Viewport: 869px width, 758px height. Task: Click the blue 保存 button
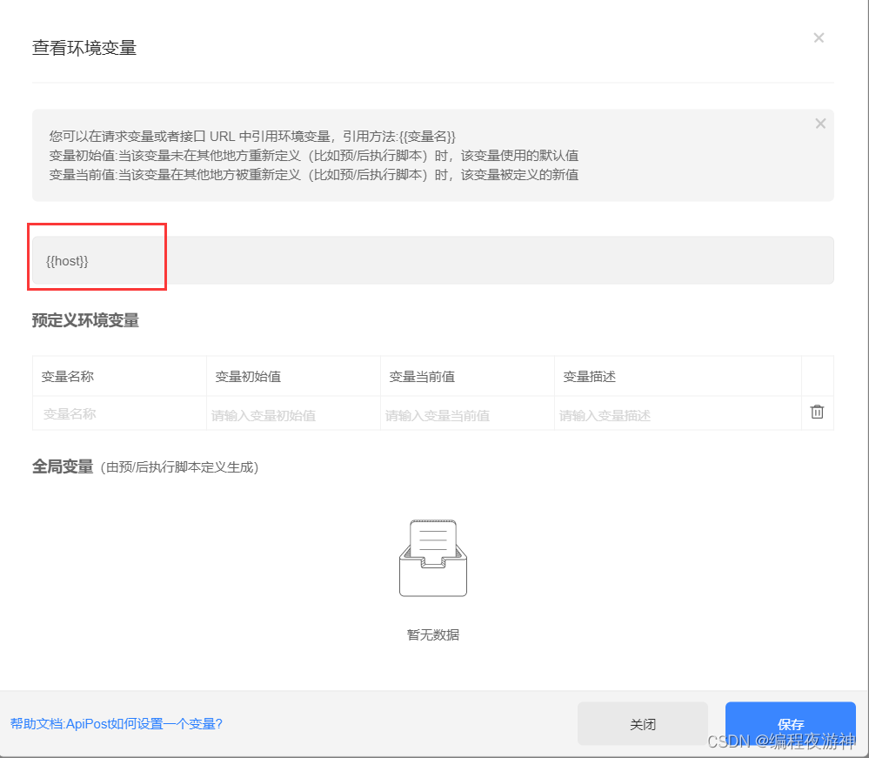[791, 723]
